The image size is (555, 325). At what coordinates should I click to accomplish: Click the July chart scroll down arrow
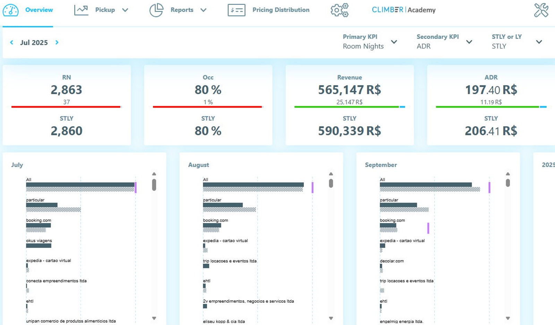pos(154,318)
